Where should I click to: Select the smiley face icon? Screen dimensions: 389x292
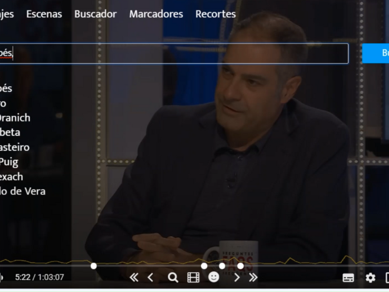214,277
